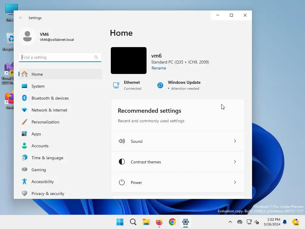Viewport: 305px width, 229px height.
Task: Open the Ethernet Connected status
Action: point(127,85)
